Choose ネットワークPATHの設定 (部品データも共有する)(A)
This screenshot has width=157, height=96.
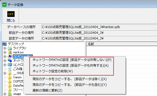click(70, 66)
